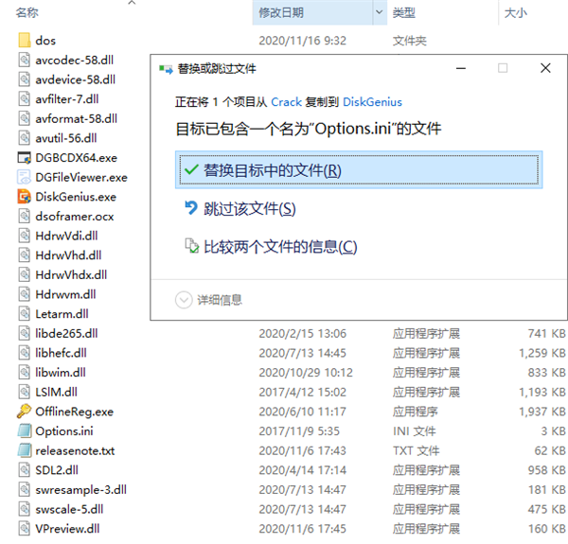Click the dsoframer.ocx file icon

[25, 216]
